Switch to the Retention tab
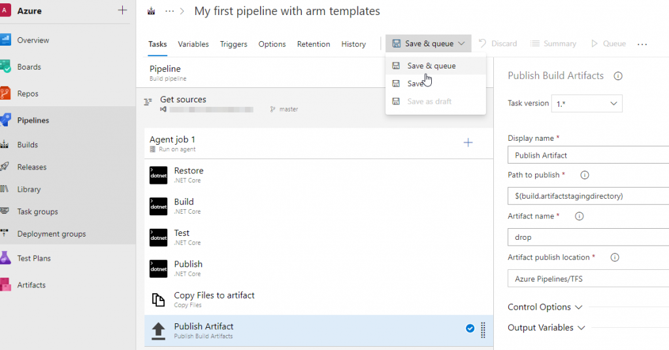This screenshot has width=669, height=350. point(314,44)
